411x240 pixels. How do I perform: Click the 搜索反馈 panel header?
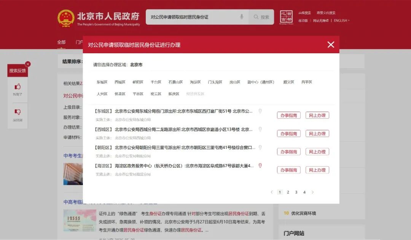[18, 70]
